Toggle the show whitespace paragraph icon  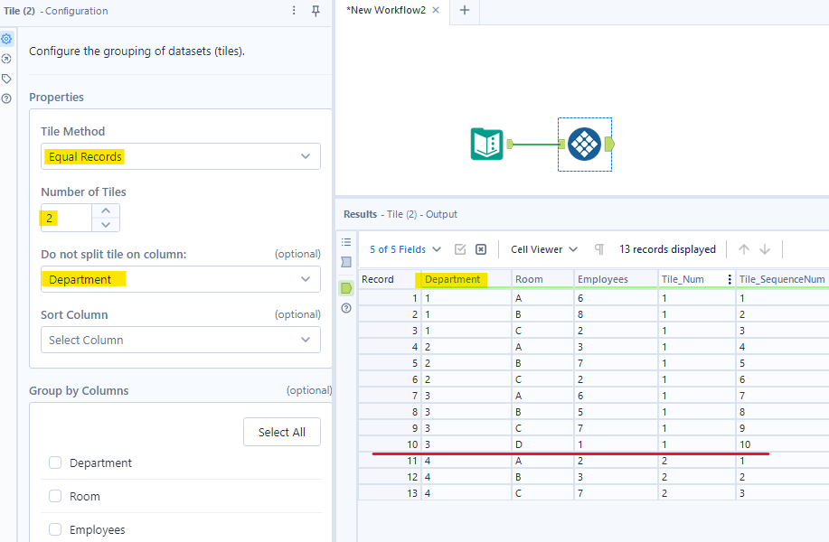pyautogui.click(x=598, y=249)
